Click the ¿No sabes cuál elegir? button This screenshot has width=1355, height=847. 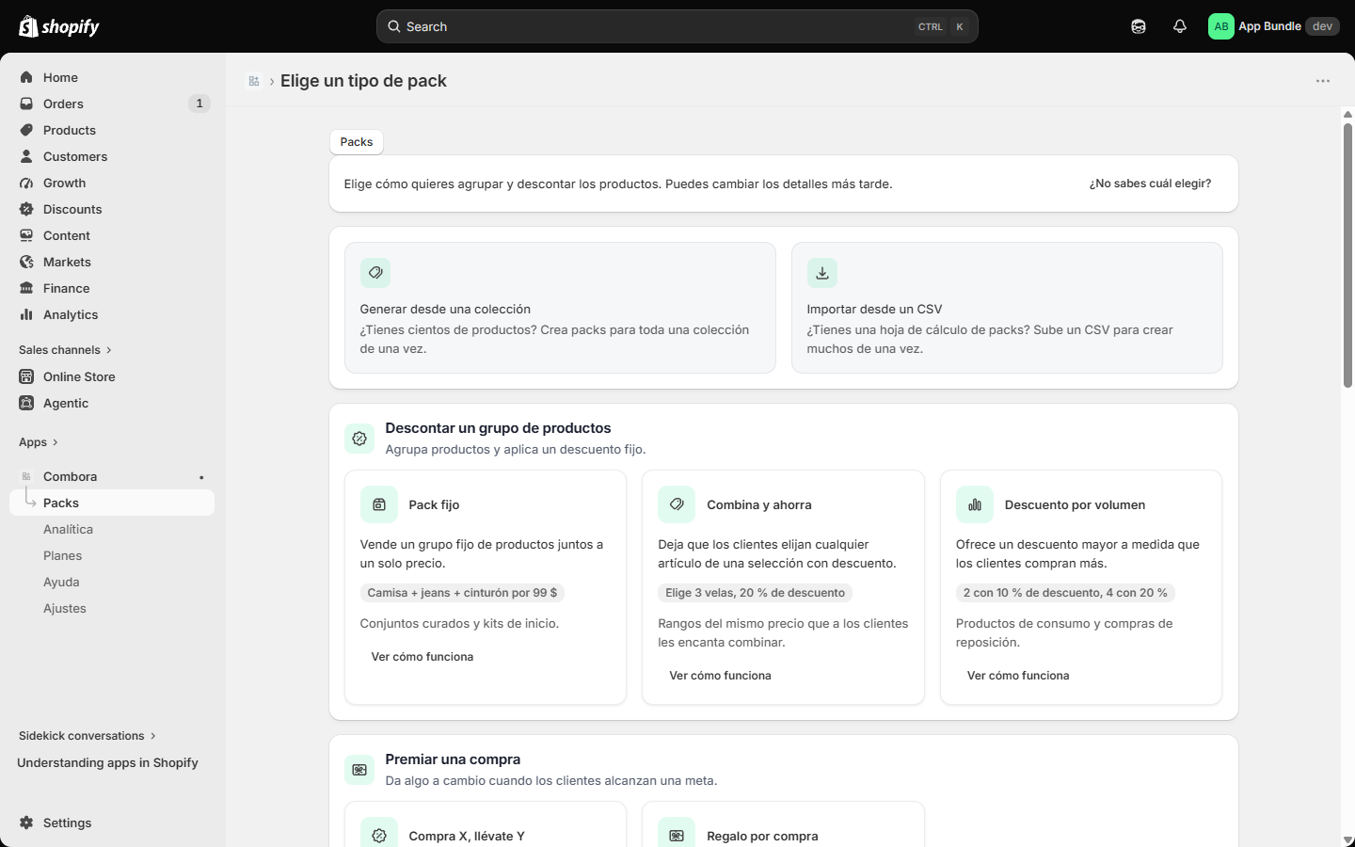click(x=1150, y=184)
